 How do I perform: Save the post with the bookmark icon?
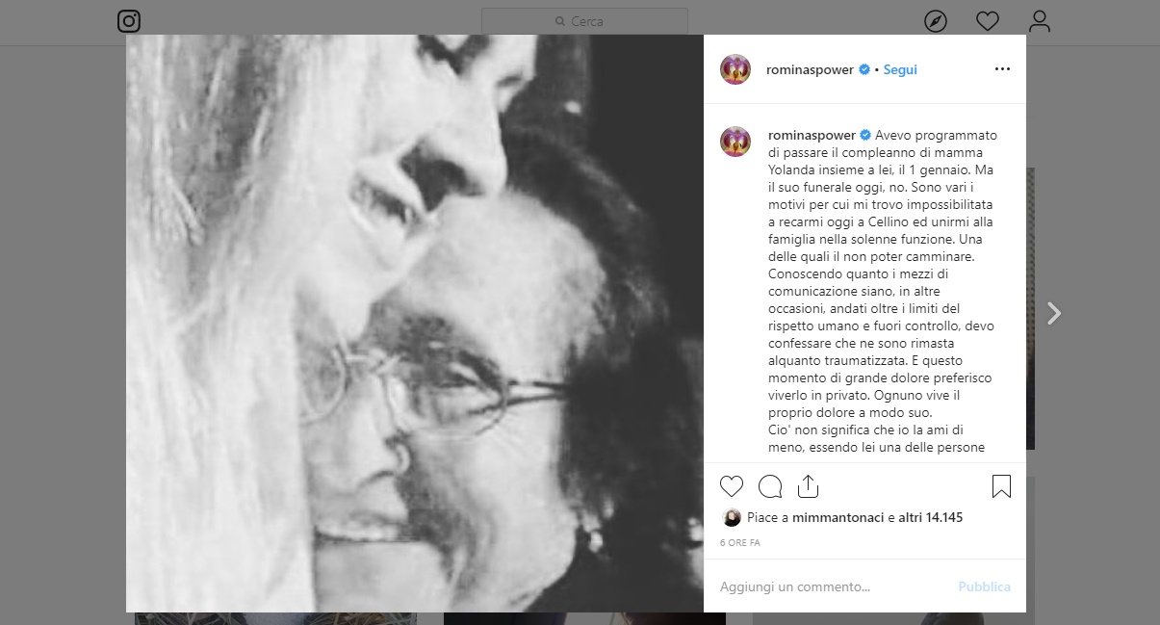(1001, 486)
